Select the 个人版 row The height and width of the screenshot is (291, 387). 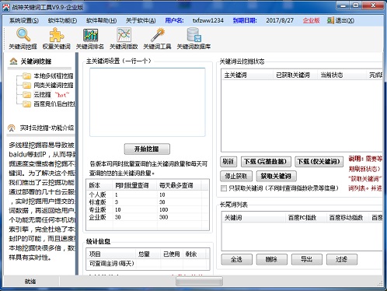[148, 195]
